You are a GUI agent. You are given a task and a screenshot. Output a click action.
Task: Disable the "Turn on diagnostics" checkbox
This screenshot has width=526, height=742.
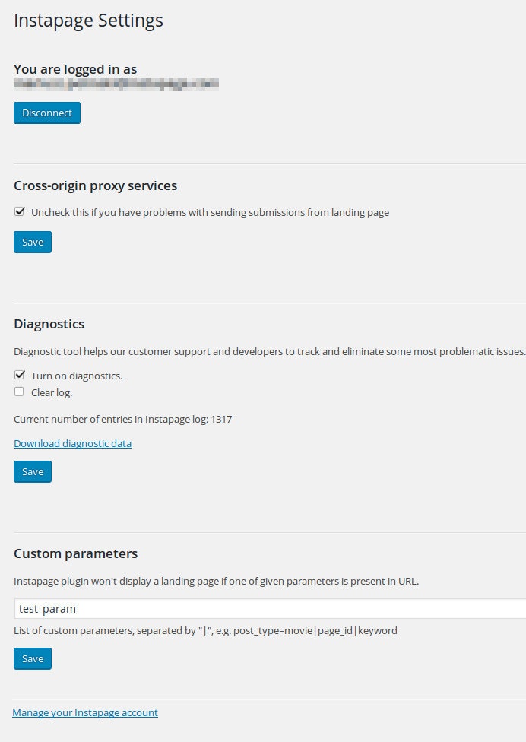click(19, 375)
